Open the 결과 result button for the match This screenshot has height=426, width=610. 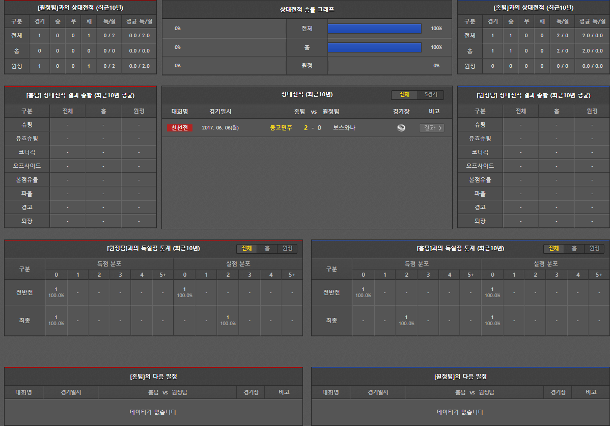click(x=431, y=128)
